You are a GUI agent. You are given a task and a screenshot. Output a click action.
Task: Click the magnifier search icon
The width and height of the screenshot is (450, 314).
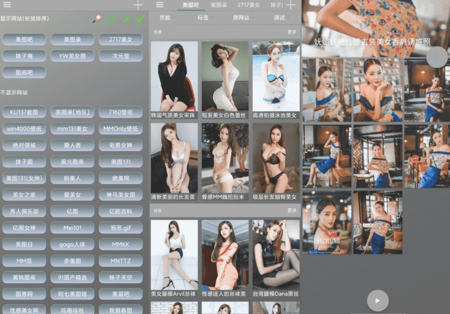tap(97, 19)
